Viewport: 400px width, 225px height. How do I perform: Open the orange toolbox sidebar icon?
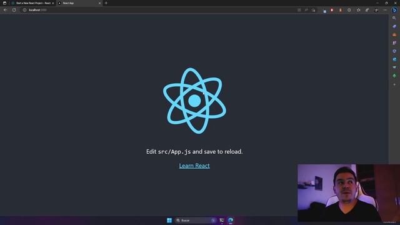[394, 34]
